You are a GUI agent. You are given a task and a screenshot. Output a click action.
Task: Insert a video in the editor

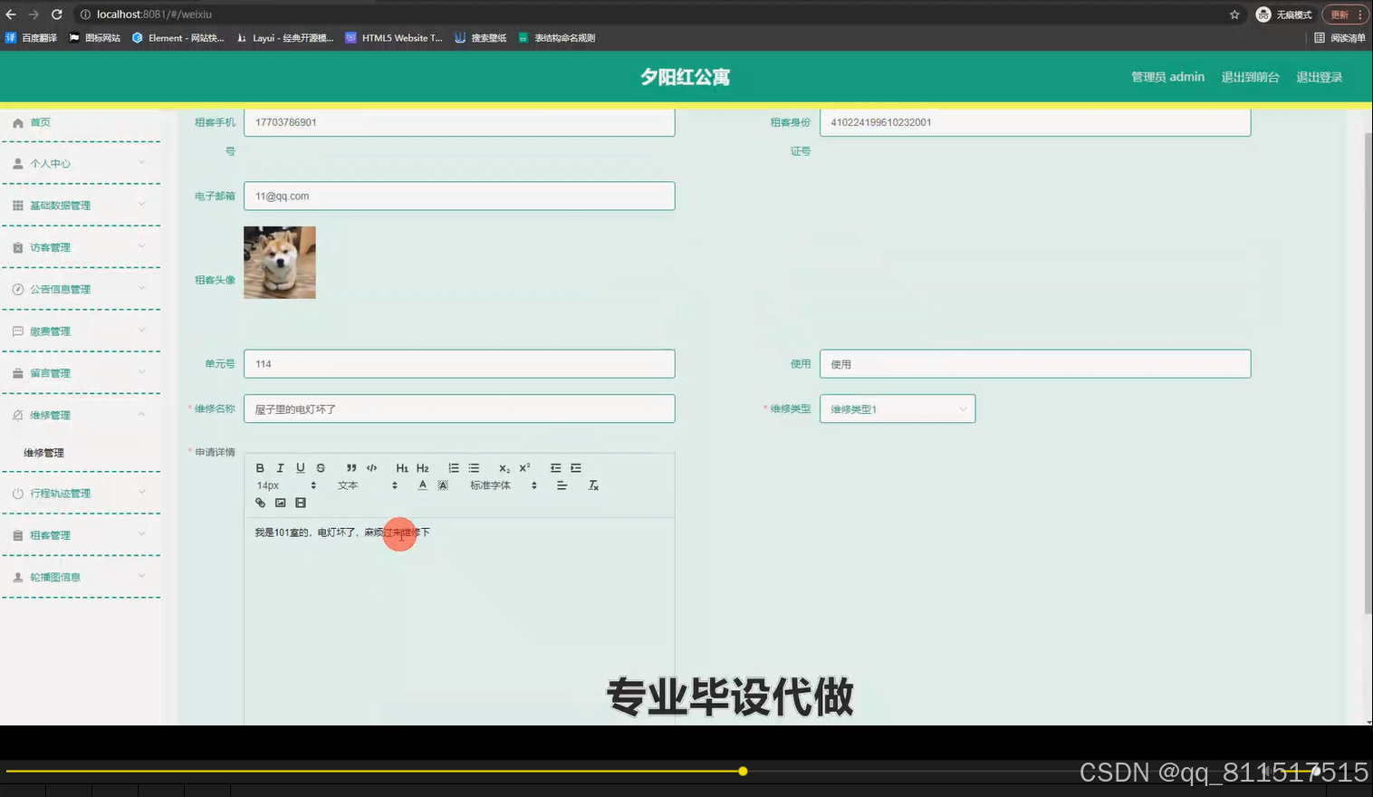click(301, 503)
